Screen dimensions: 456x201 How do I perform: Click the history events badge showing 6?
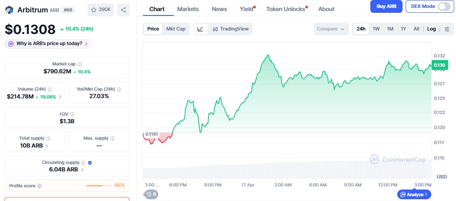pyautogui.click(x=151, y=194)
